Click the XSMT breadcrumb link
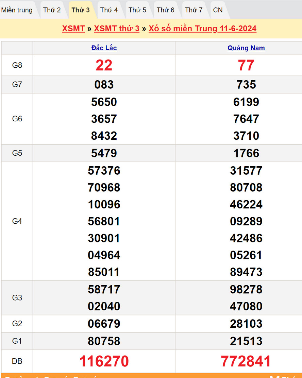This screenshot has height=378, width=302. [x=73, y=29]
